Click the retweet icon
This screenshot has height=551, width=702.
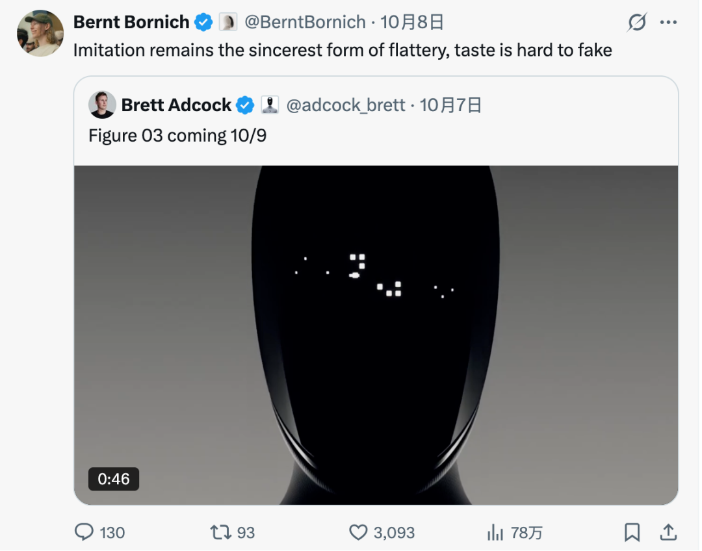(220, 533)
